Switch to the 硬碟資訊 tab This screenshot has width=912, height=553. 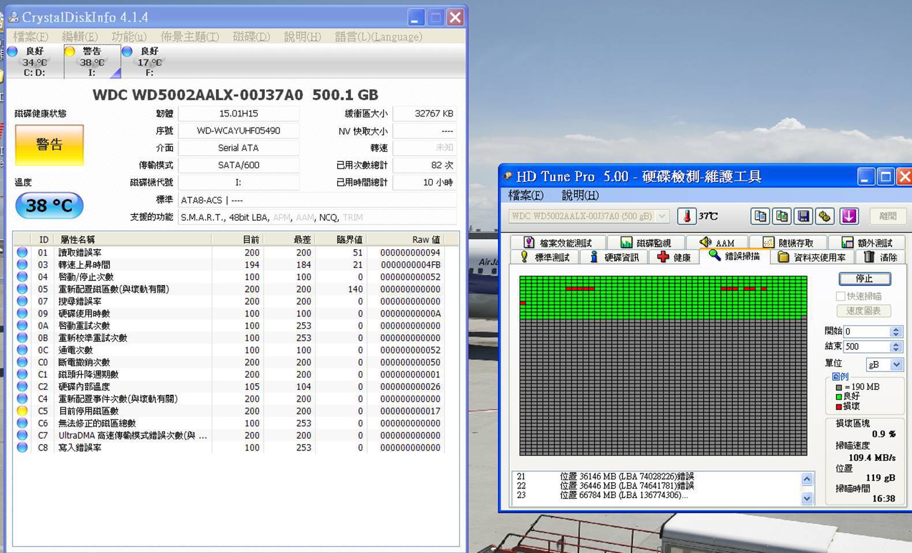click(614, 257)
